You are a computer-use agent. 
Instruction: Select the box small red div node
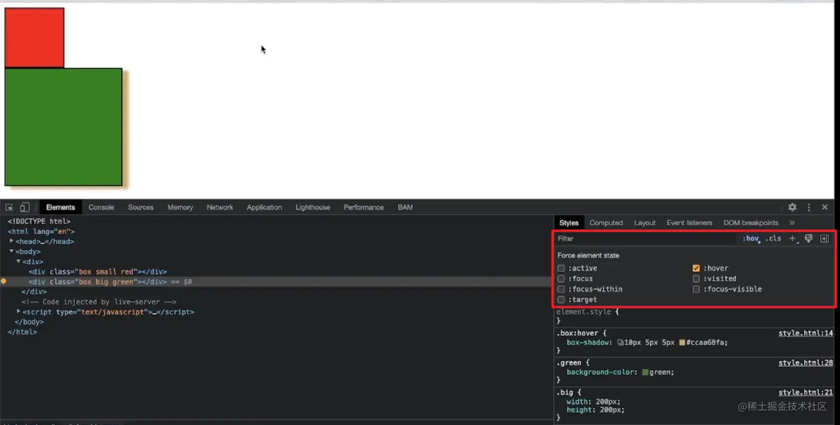(x=98, y=272)
